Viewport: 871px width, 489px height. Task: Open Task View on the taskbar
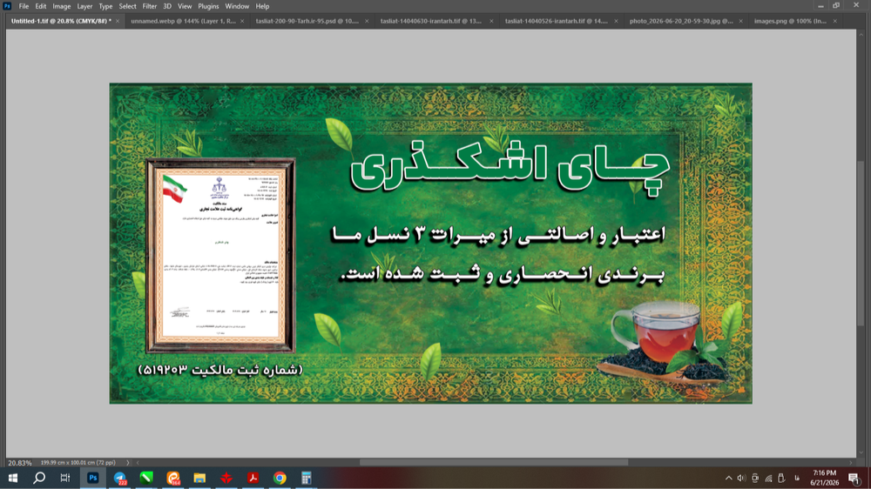point(65,478)
